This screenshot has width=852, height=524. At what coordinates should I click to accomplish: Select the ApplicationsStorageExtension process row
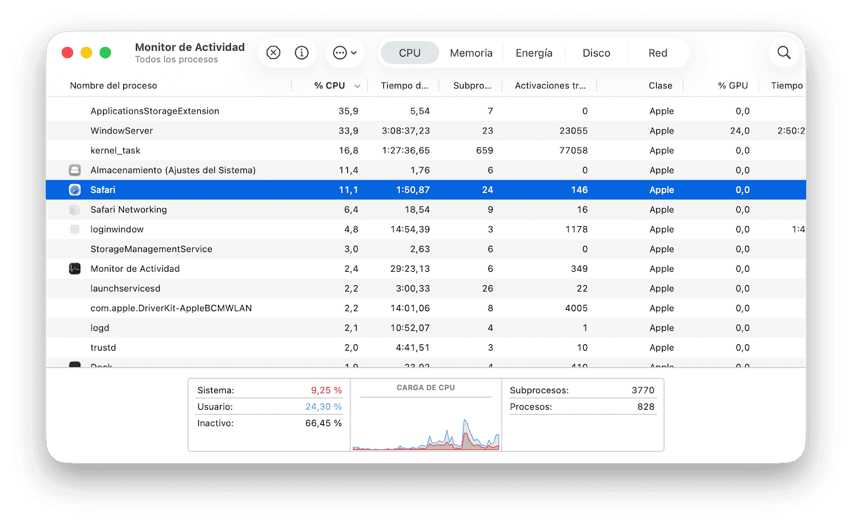[426, 111]
